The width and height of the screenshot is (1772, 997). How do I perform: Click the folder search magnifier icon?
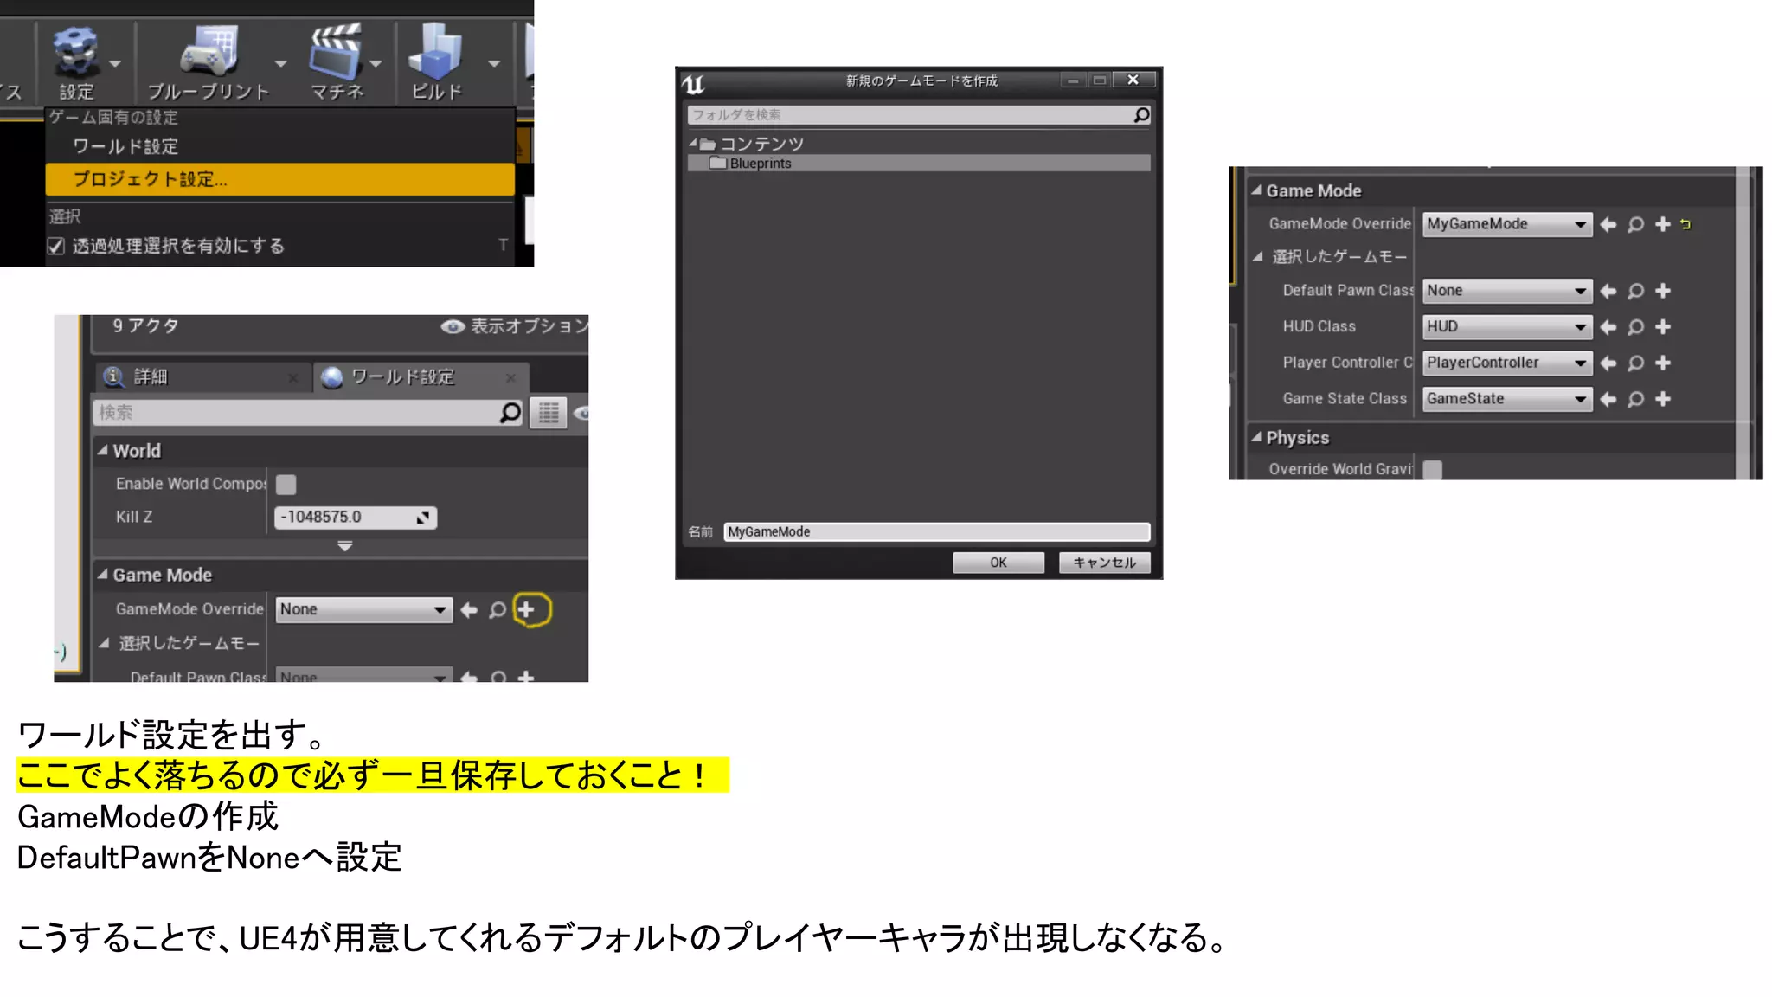point(1141,115)
